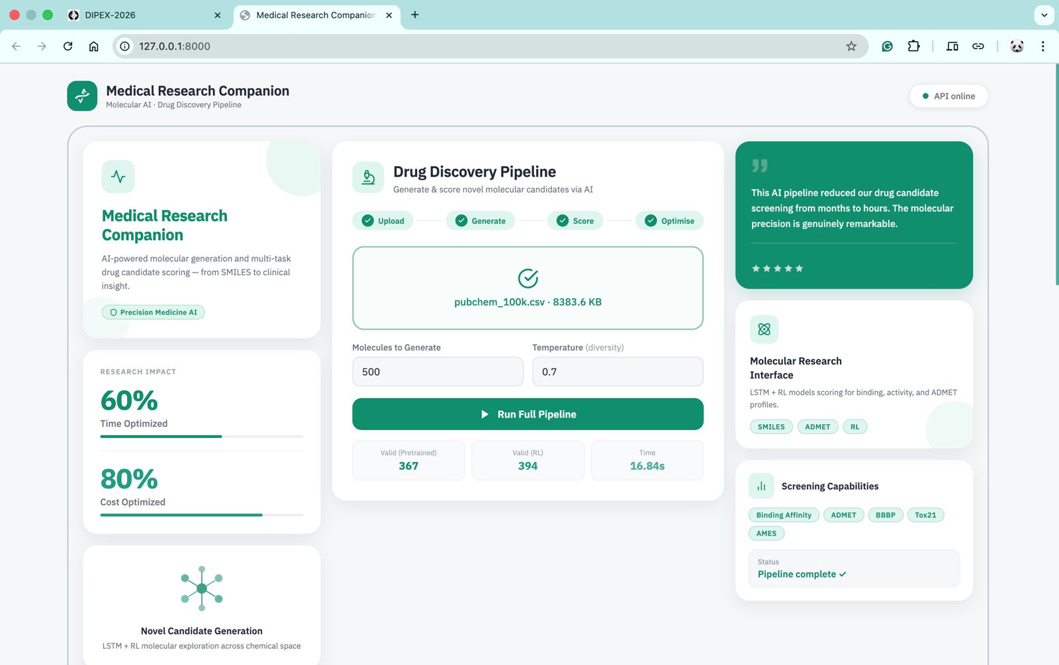Screen dimensions: 1059x665
Task: Open the Chrome three-dot menu
Action: (1042, 46)
